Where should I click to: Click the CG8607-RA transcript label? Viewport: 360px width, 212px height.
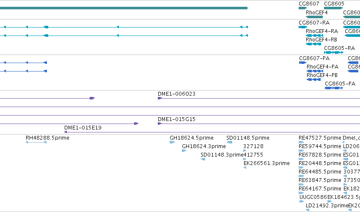point(314,23)
